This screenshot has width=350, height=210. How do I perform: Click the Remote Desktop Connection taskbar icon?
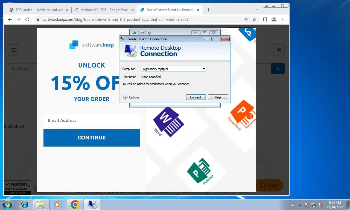click(x=92, y=205)
